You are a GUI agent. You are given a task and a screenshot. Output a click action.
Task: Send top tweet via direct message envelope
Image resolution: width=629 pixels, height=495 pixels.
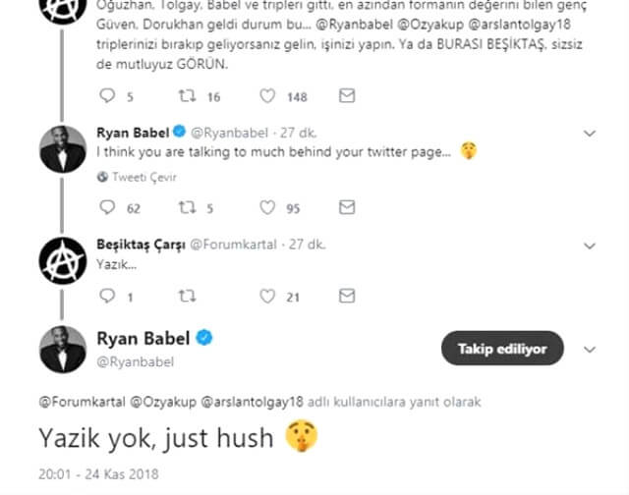point(346,96)
